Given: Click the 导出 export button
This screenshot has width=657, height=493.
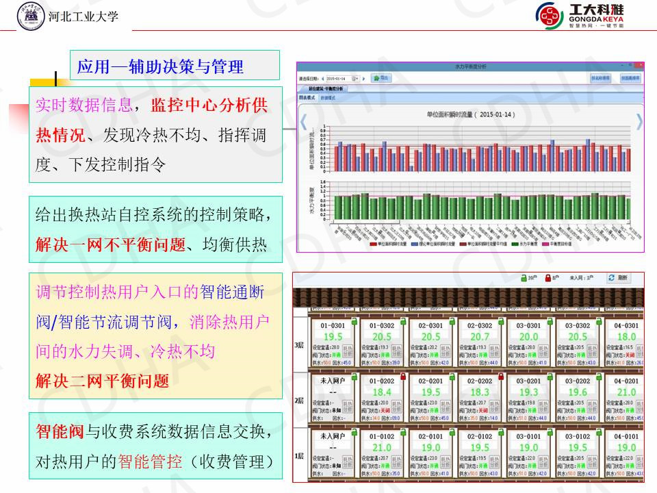Looking at the screenshot, I should point(382,78).
